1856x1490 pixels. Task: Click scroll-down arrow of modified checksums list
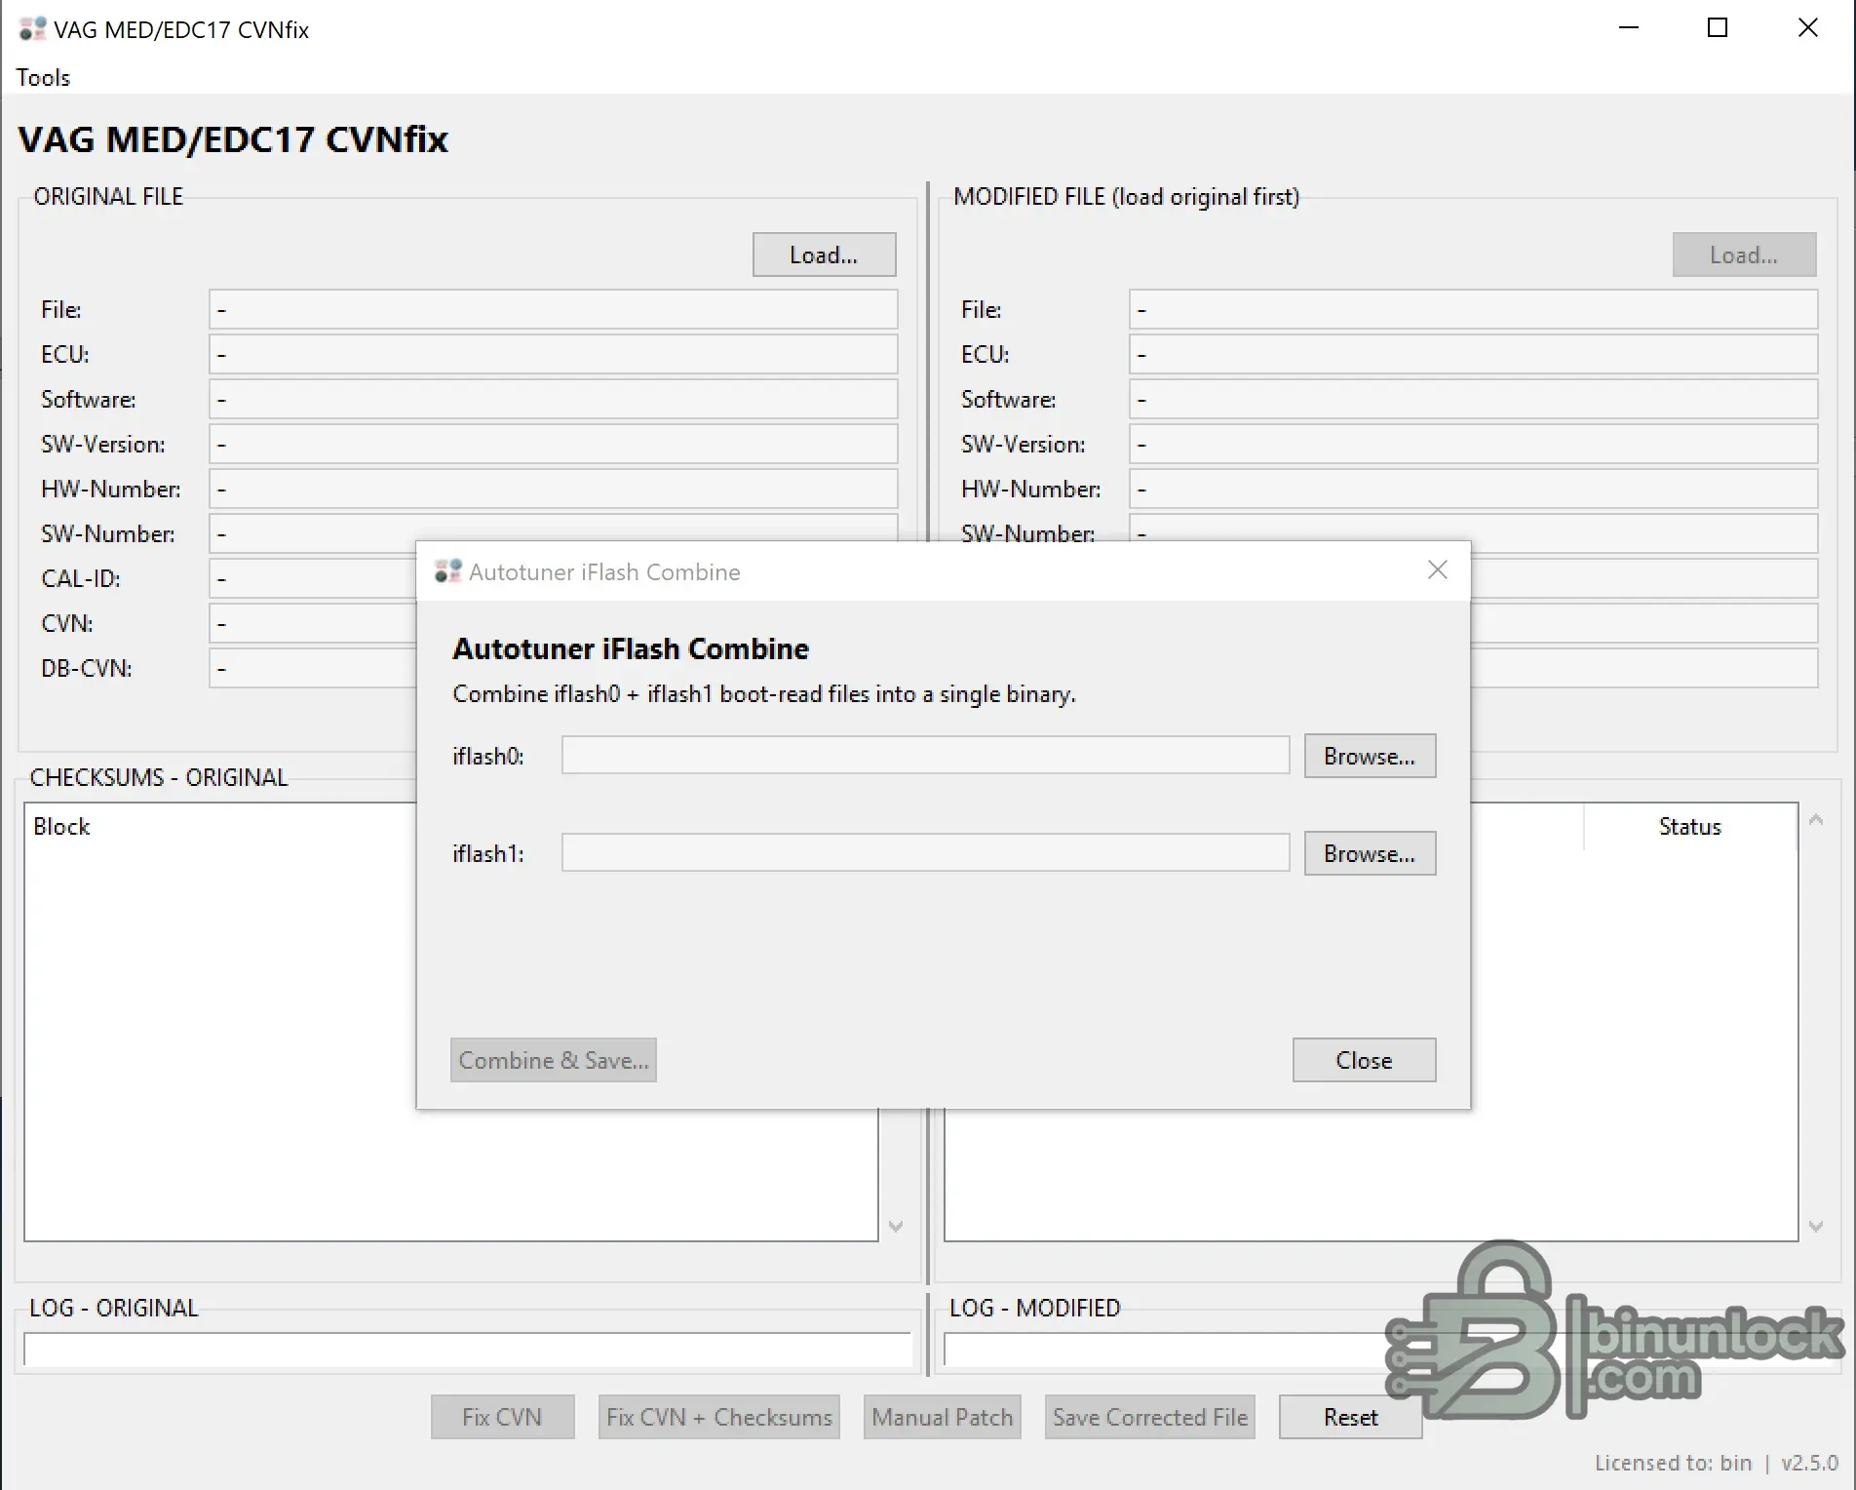pos(1815,1226)
